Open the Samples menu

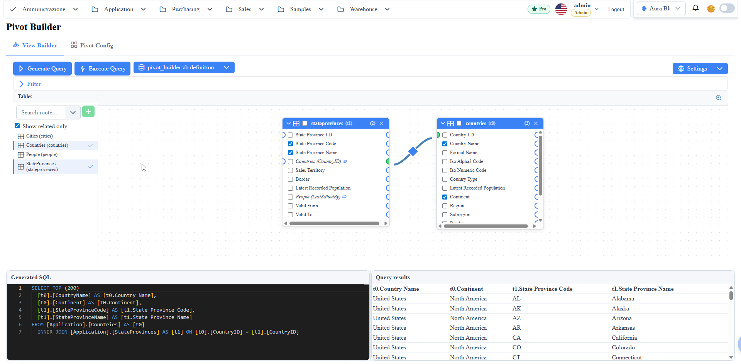300,9
